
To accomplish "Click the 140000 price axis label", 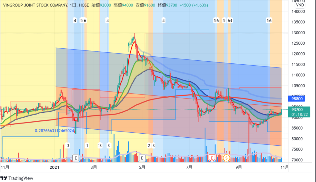I will pyautogui.click(x=298, y=11).
